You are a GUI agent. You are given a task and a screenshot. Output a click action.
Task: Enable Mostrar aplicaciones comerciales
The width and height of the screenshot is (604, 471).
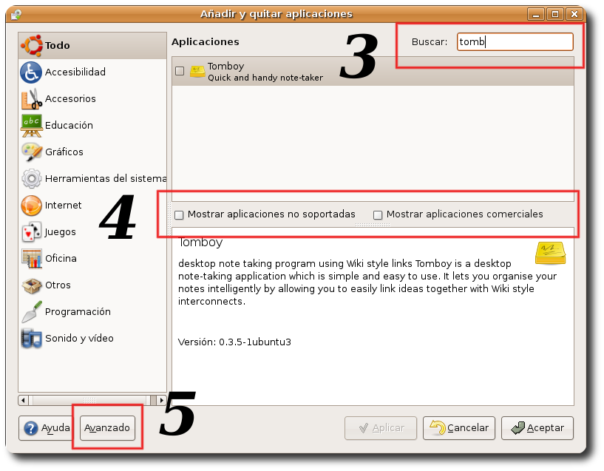click(378, 215)
